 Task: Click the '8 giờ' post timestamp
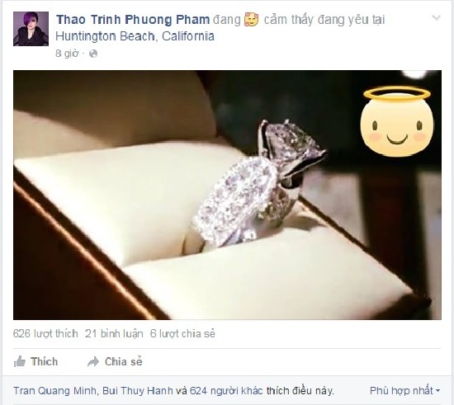tap(67, 54)
